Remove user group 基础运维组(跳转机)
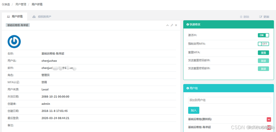The width and height of the screenshot is (276, 132). [x=269, y=120]
